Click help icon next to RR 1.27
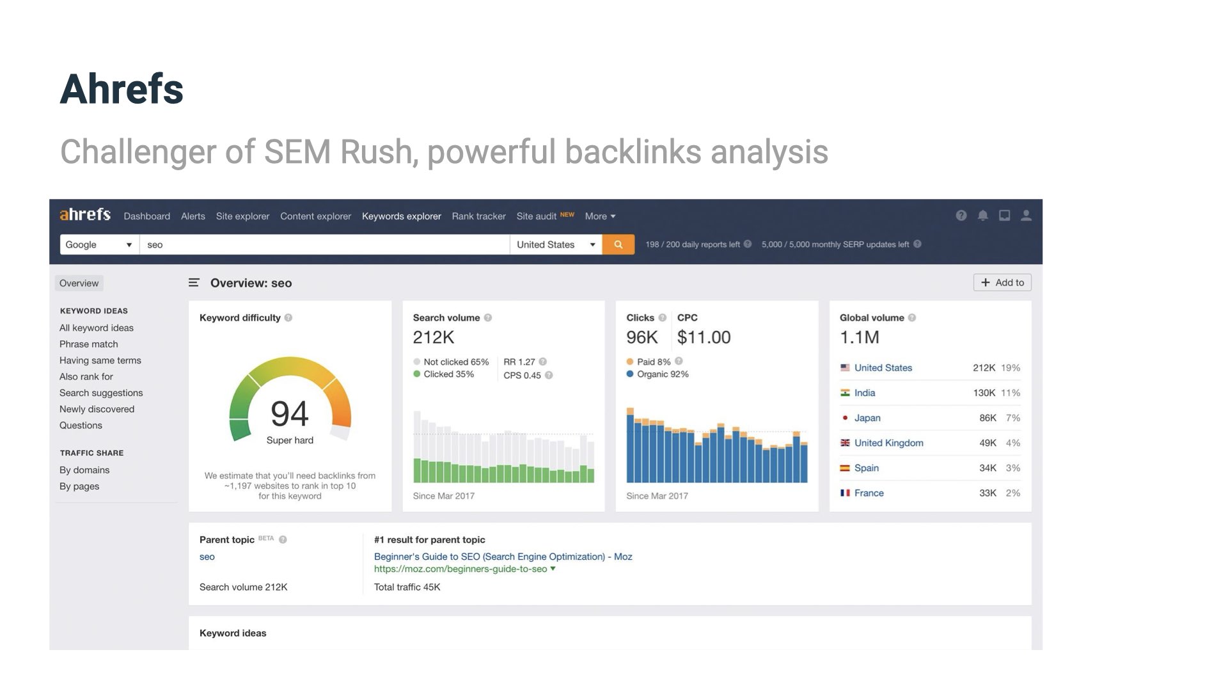This screenshot has height=691, width=1228. [543, 361]
